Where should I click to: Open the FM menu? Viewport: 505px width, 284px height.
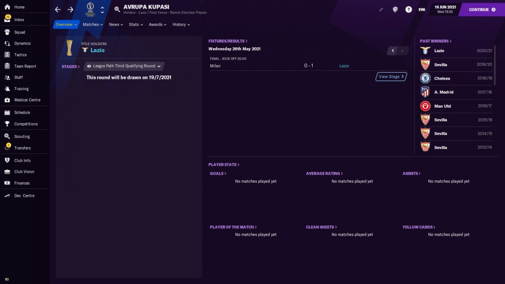click(x=422, y=9)
